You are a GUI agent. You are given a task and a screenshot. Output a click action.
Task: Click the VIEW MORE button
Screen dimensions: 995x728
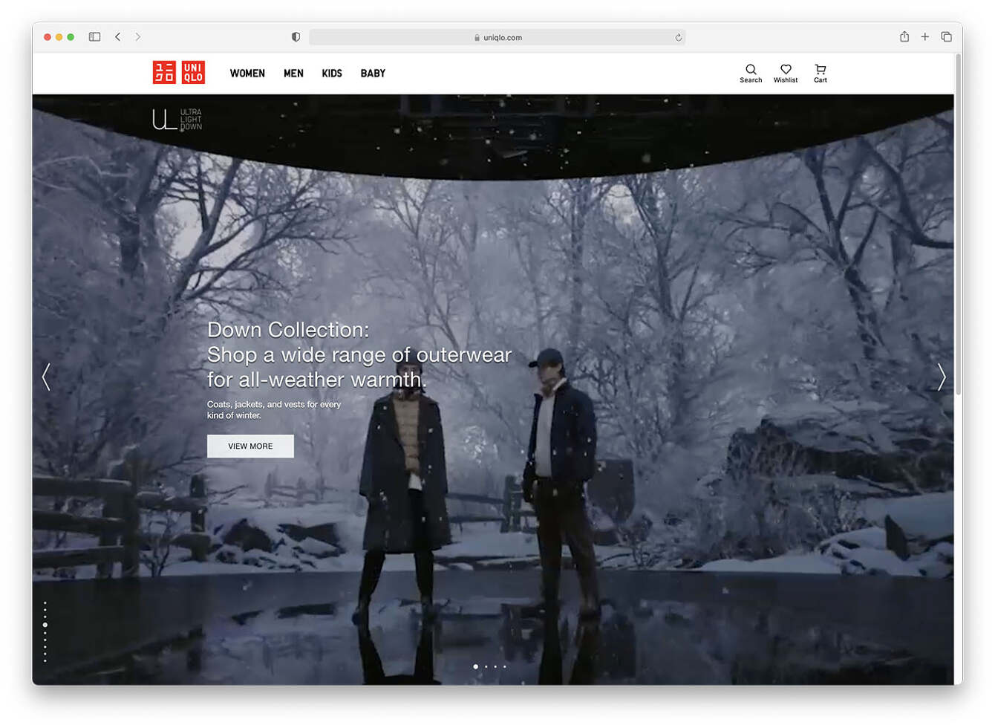(250, 446)
